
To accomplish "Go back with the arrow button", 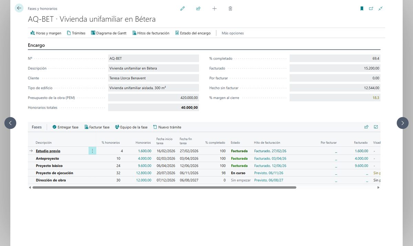I will click(x=19, y=8).
